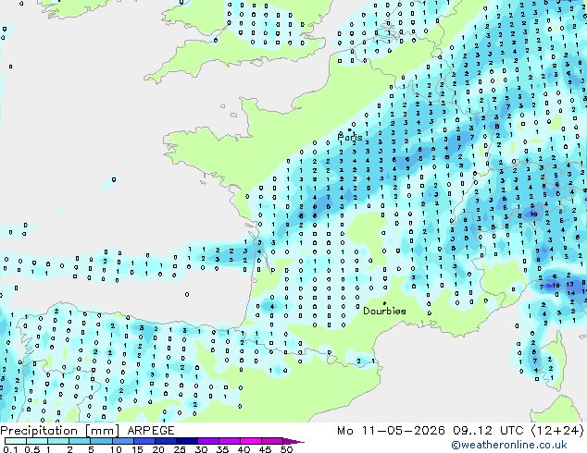Select the 'Precipitation [mm]' title text
The width and height of the screenshot is (587, 453).
(x=60, y=431)
